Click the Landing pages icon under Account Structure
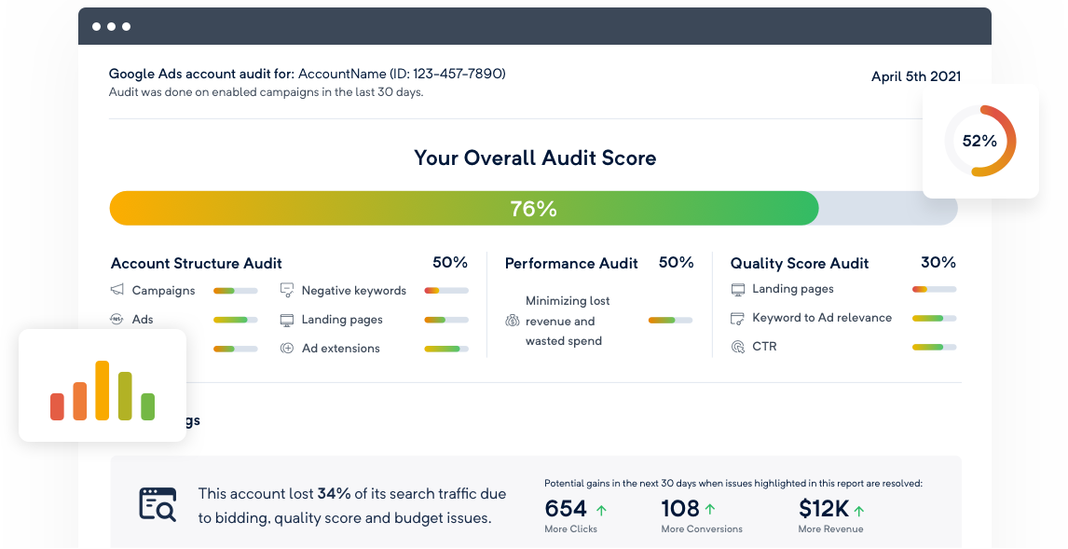Screen dimensions: 1068x549 [x=287, y=320]
